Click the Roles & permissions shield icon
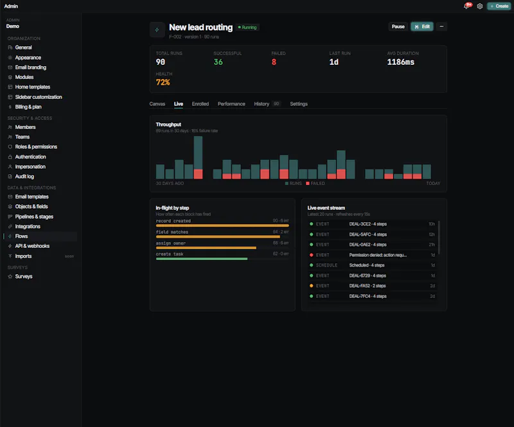Screen dimensions: 514x427 [10, 147]
